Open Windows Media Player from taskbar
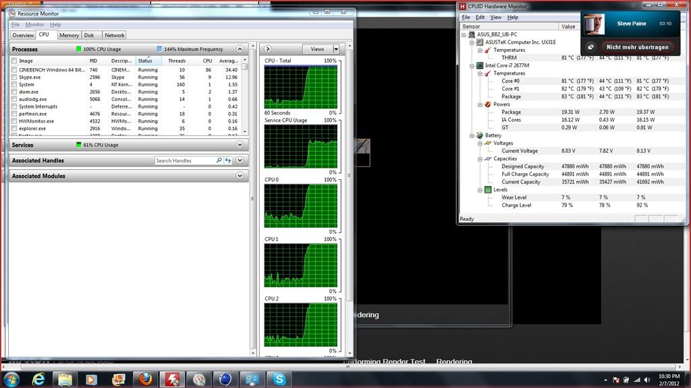 coord(92,379)
